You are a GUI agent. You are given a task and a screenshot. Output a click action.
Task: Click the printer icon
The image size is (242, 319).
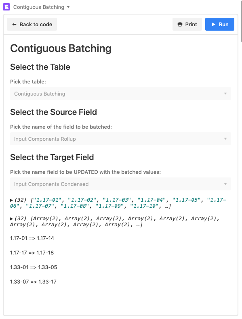(180, 25)
